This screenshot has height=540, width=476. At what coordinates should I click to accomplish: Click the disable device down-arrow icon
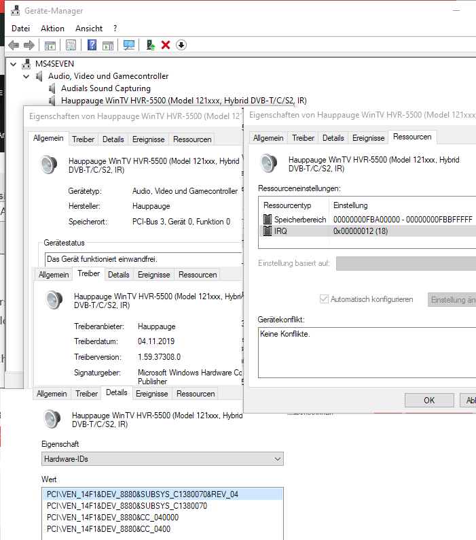click(181, 45)
